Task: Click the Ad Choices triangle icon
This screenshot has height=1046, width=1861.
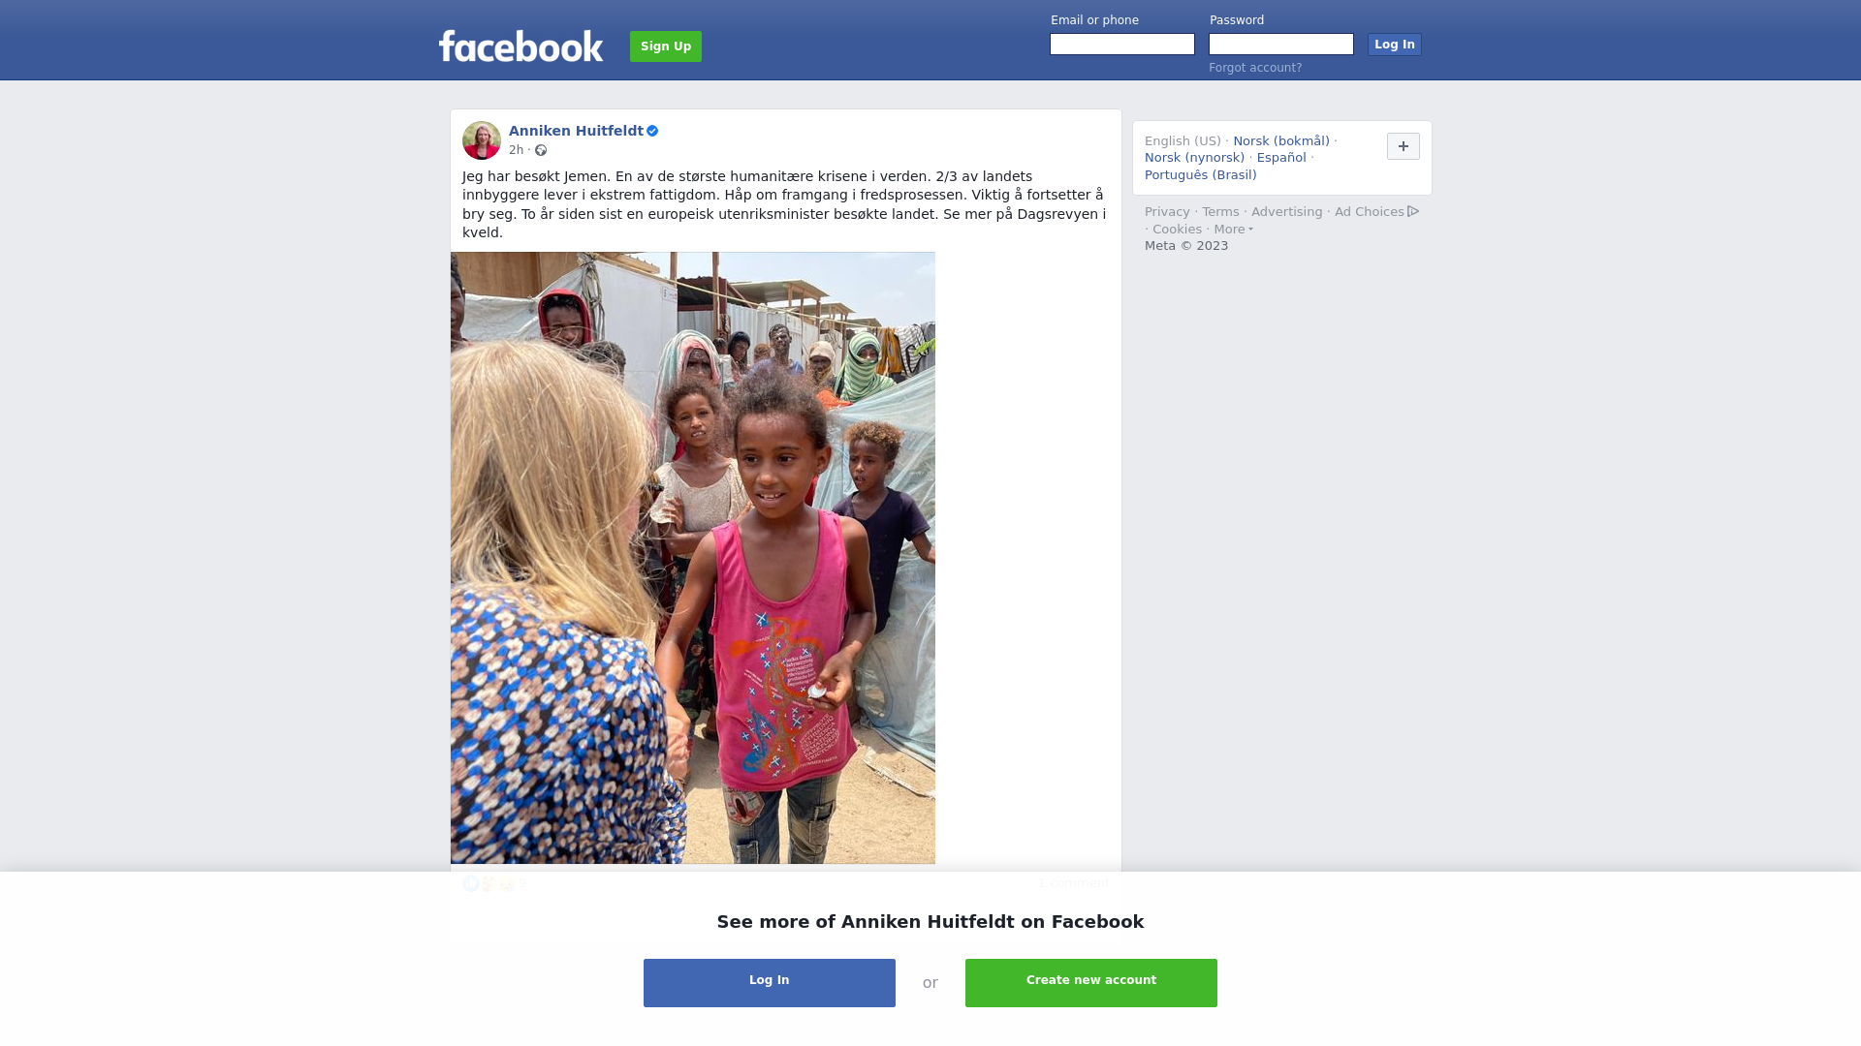Action: coord(1413,211)
